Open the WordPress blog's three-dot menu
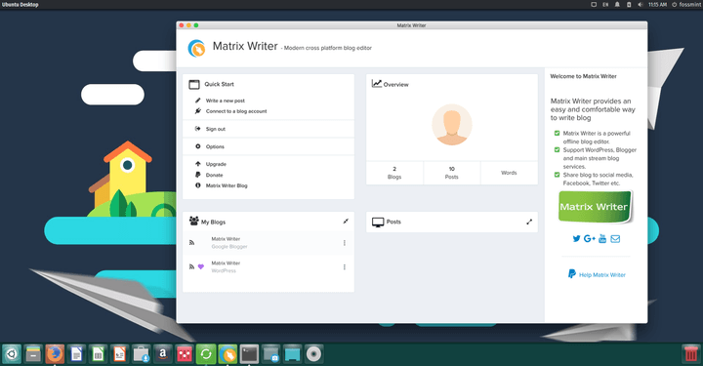Screen dimensions: 703x366 coord(345,267)
